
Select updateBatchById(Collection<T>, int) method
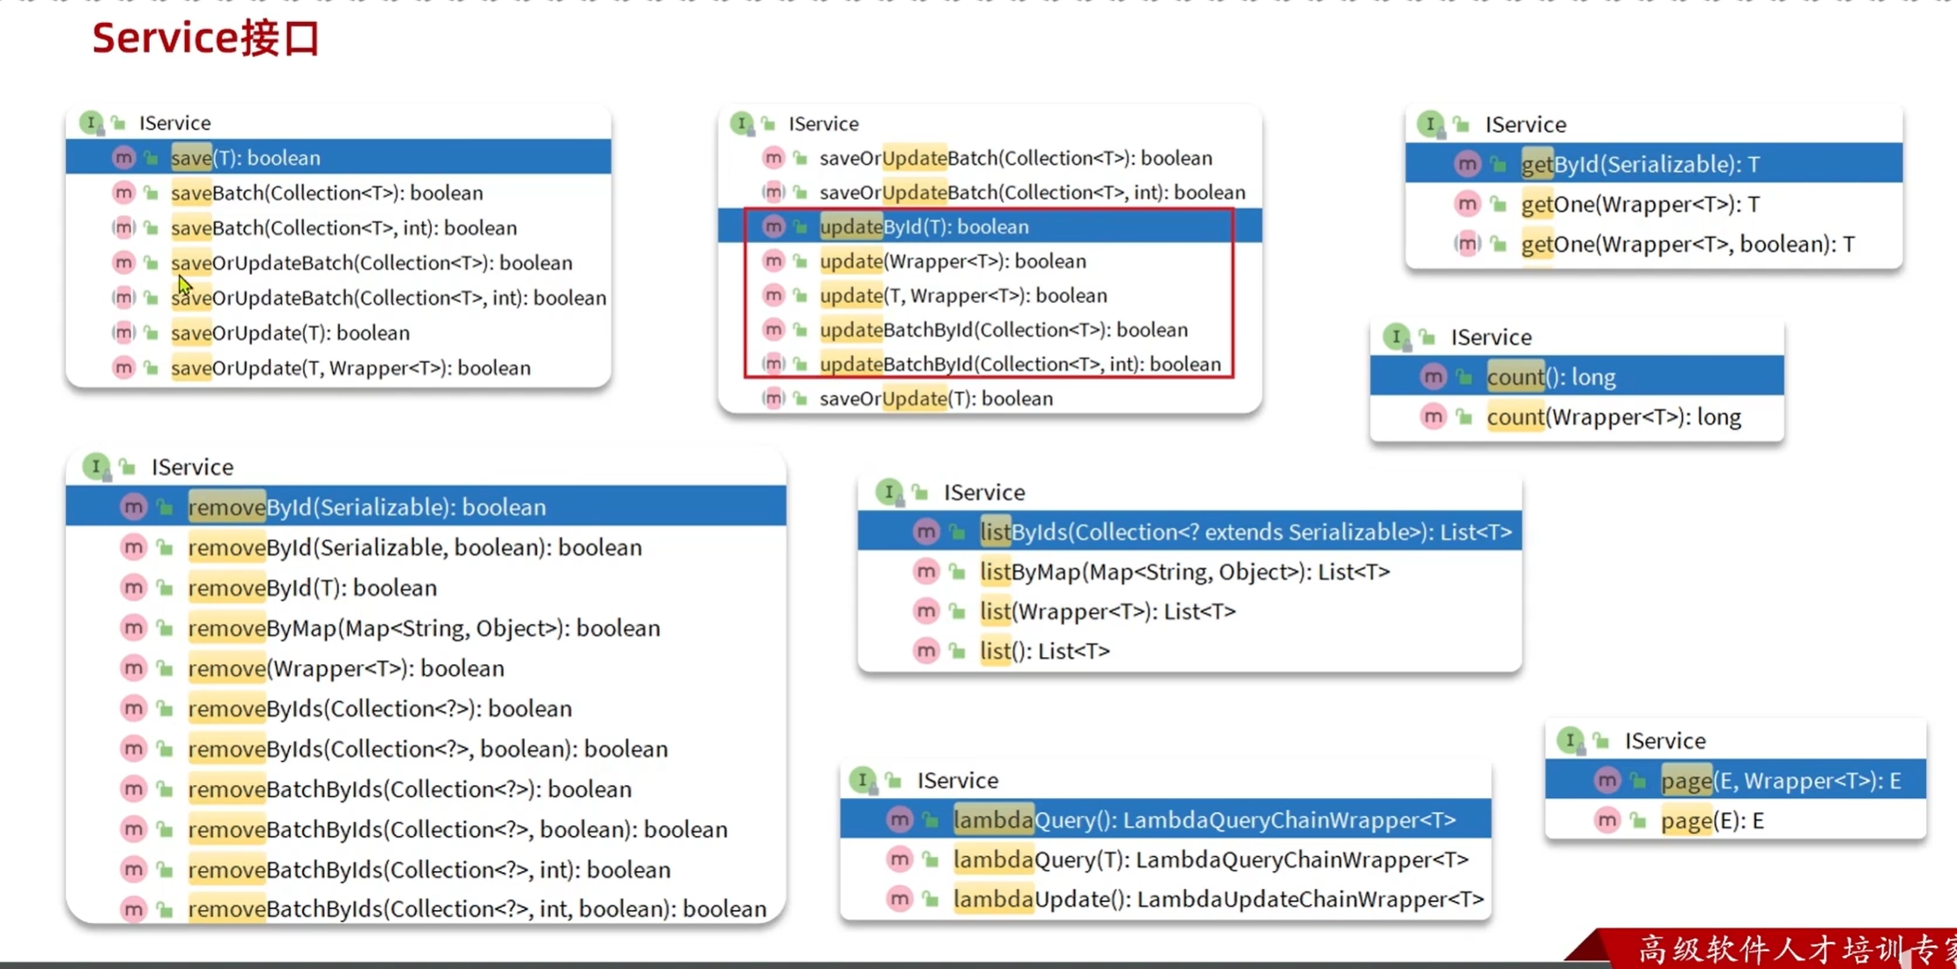pyautogui.click(x=1019, y=364)
